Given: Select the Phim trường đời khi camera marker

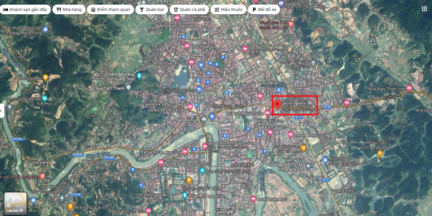Looking at the screenshot, I should pyautogui.click(x=44, y=98).
